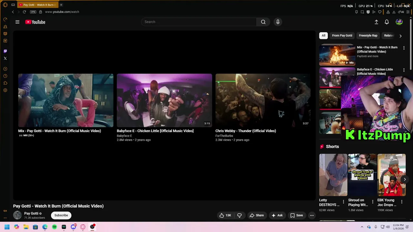Click the YouTube search input field

point(199,22)
